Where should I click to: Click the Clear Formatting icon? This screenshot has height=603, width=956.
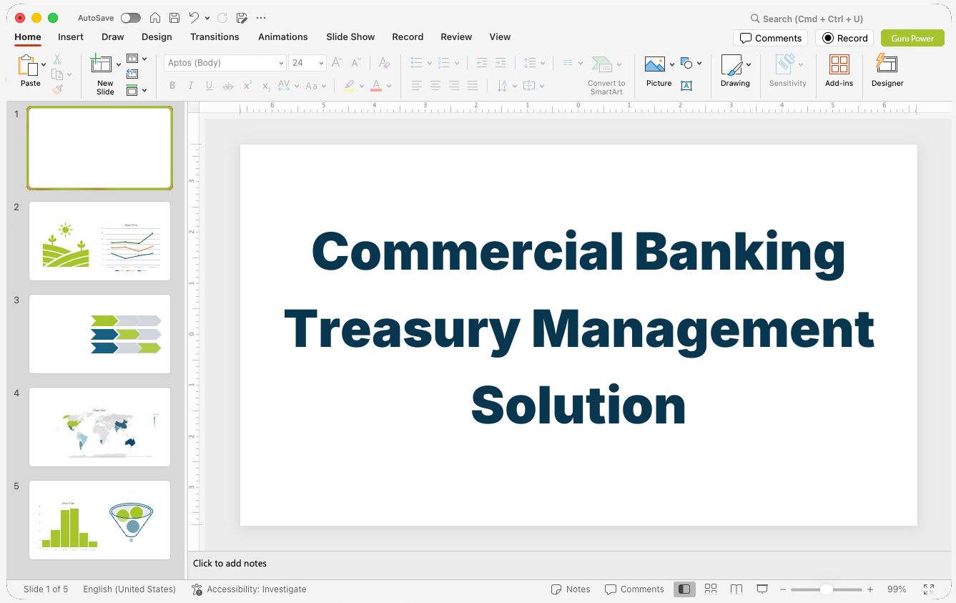click(385, 63)
